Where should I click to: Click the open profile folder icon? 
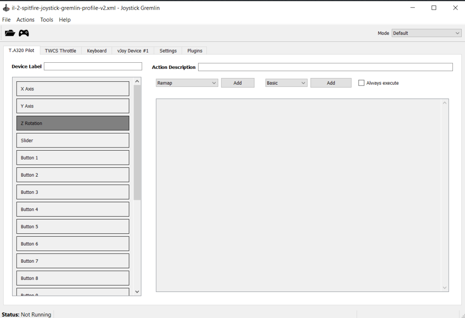(10, 33)
